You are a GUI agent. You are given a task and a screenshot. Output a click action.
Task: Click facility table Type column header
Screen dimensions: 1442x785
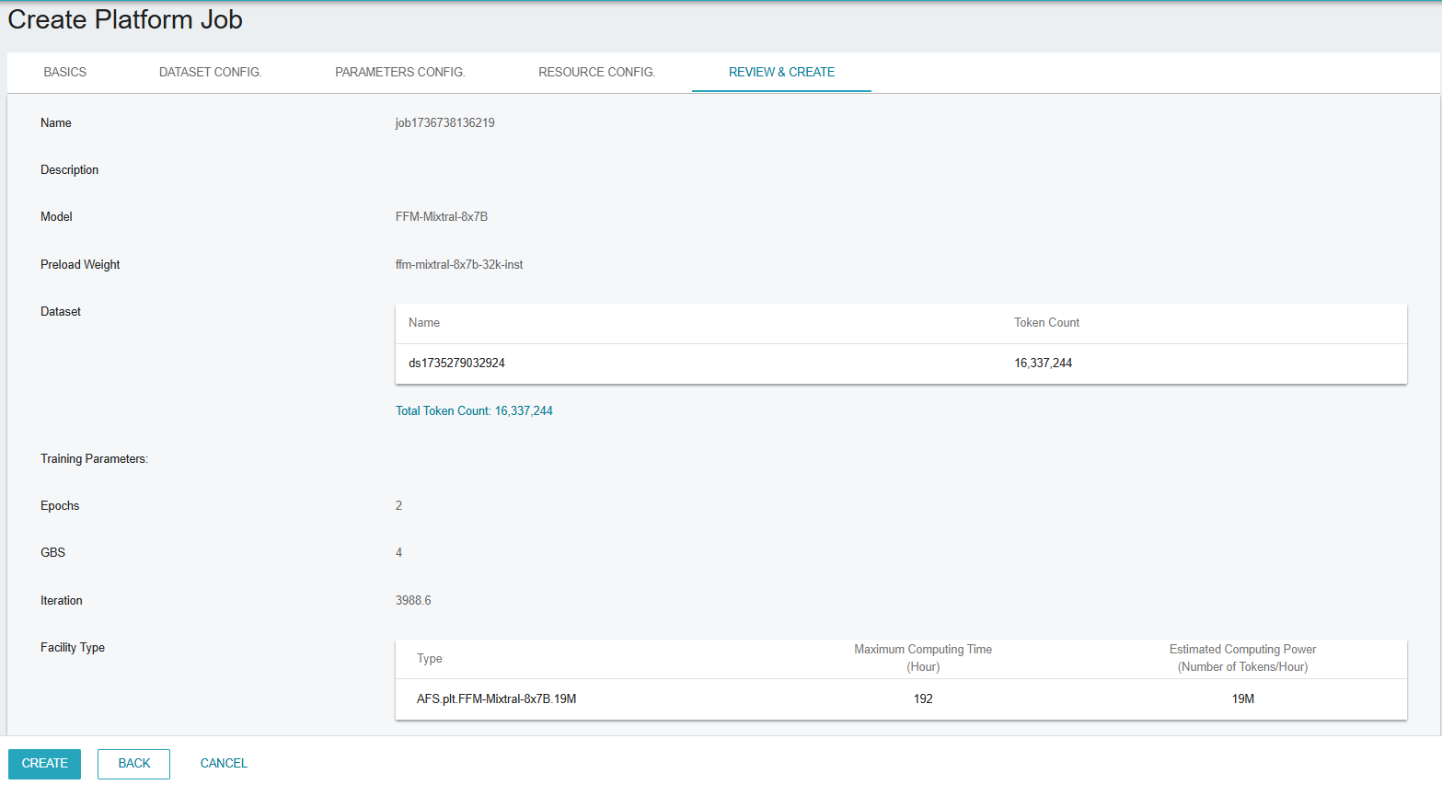(430, 659)
